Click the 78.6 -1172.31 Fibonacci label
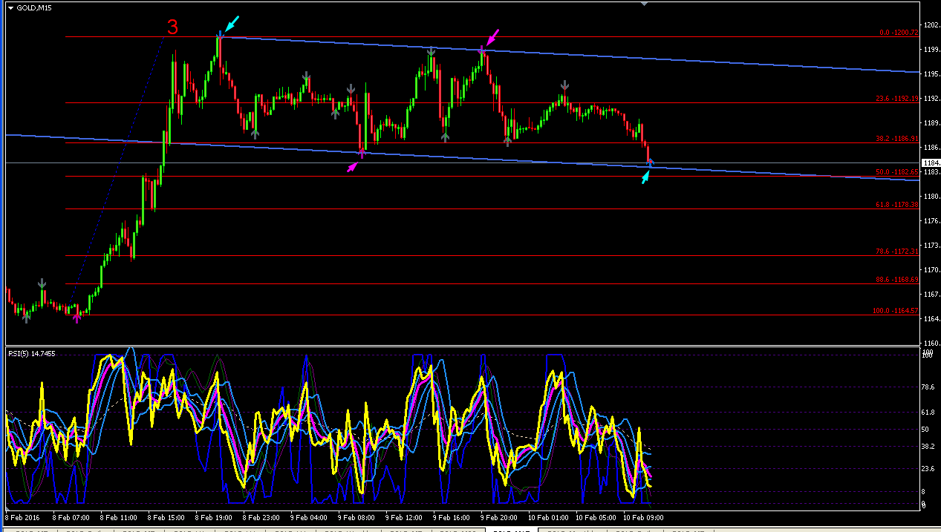Viewport: 941px width, 532px height. 898,252
